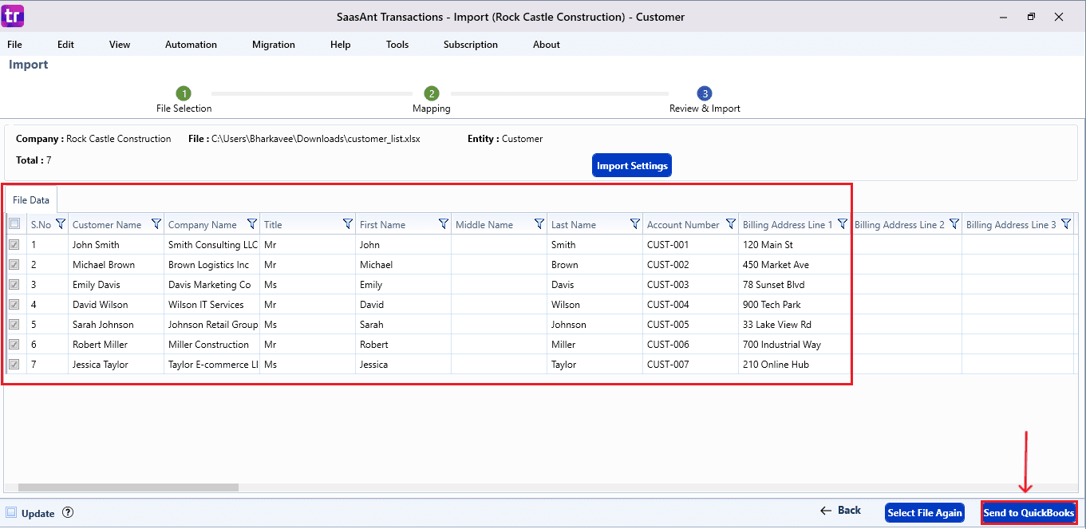Filter the Title column

click(348, 224)
